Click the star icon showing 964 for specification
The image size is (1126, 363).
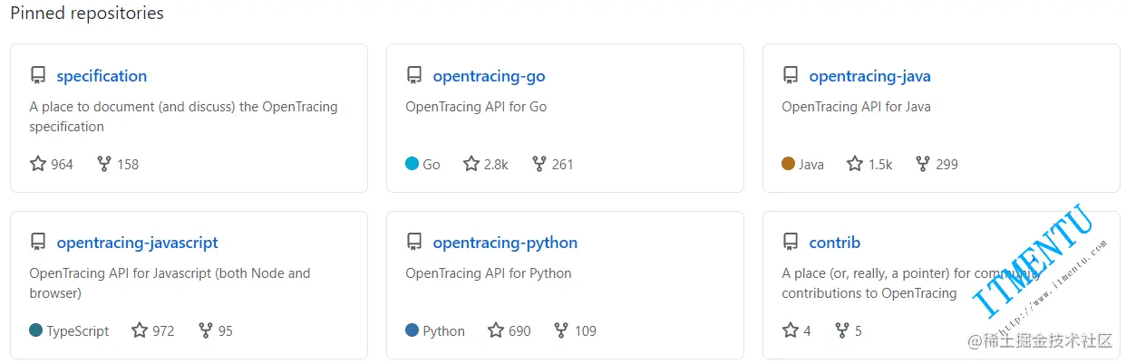point(38,164)
